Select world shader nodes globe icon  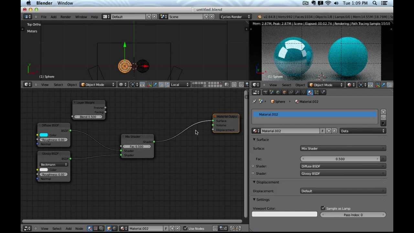pyautogui.click(x=114, y=228)
